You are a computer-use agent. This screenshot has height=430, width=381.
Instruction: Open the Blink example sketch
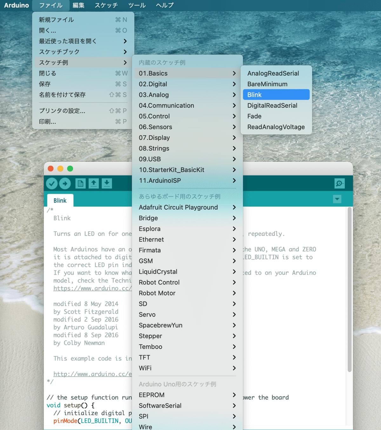coord(276,95)
